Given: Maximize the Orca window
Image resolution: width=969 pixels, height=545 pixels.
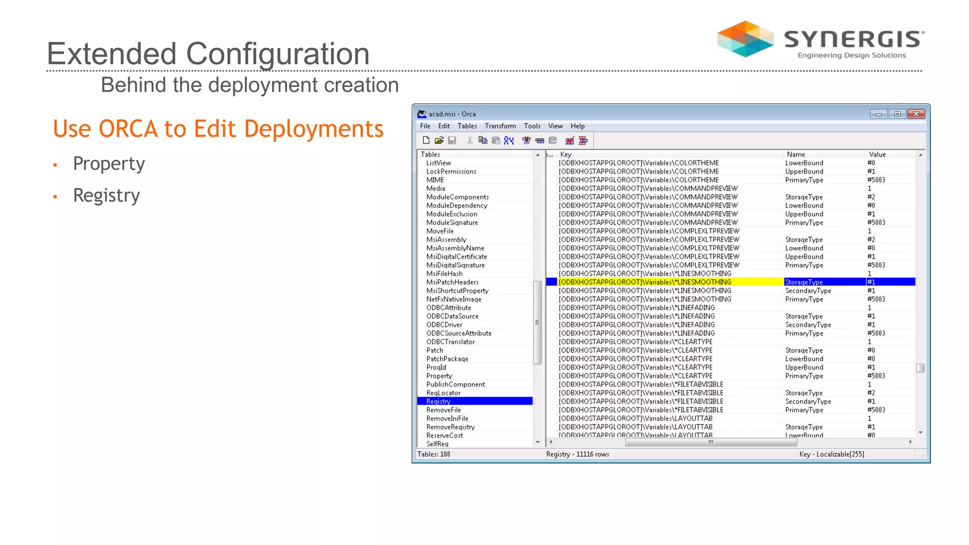Looking at the screenshot, I should click(897, 114).
